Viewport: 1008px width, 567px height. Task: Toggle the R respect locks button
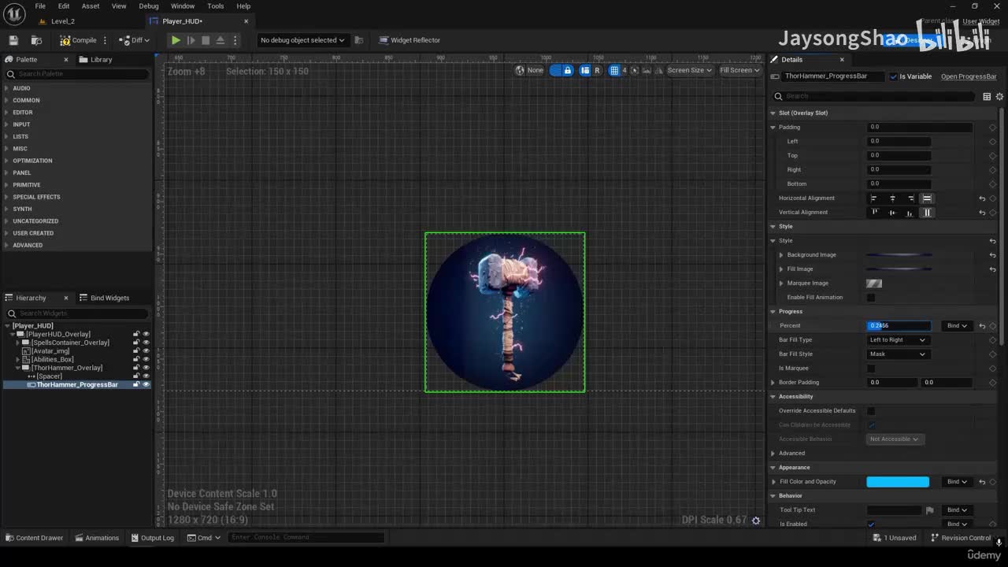click(x=597, y=70)
